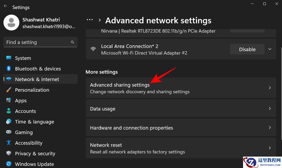282x168 pixels.
Task: Click the Accessibility figure icon
Action: click(9, 143)
